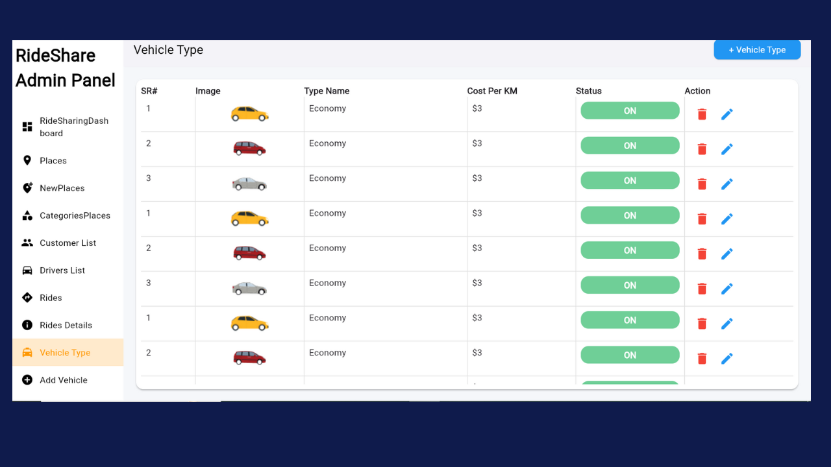Click the + Vehicle Type button

757,50
